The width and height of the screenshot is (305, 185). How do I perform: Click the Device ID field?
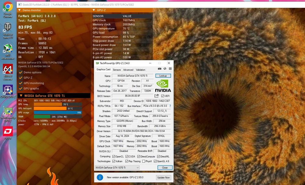(158, 101)
